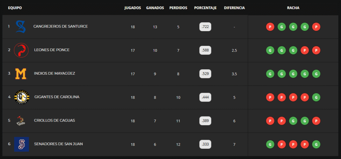Sort table by PORCENTAJE column header
Viewport: 341px width, 159px height.
point(205,8)
